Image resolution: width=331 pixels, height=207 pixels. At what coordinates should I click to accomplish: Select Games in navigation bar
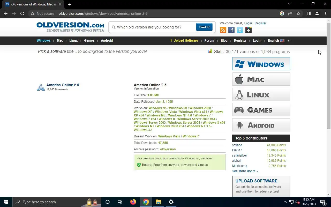coord(89,41)
